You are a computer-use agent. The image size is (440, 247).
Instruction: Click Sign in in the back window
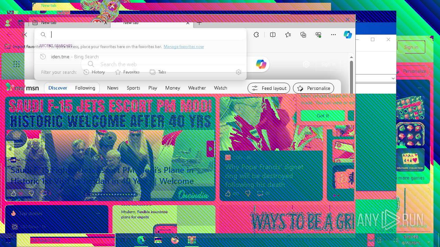click(411, 47)
